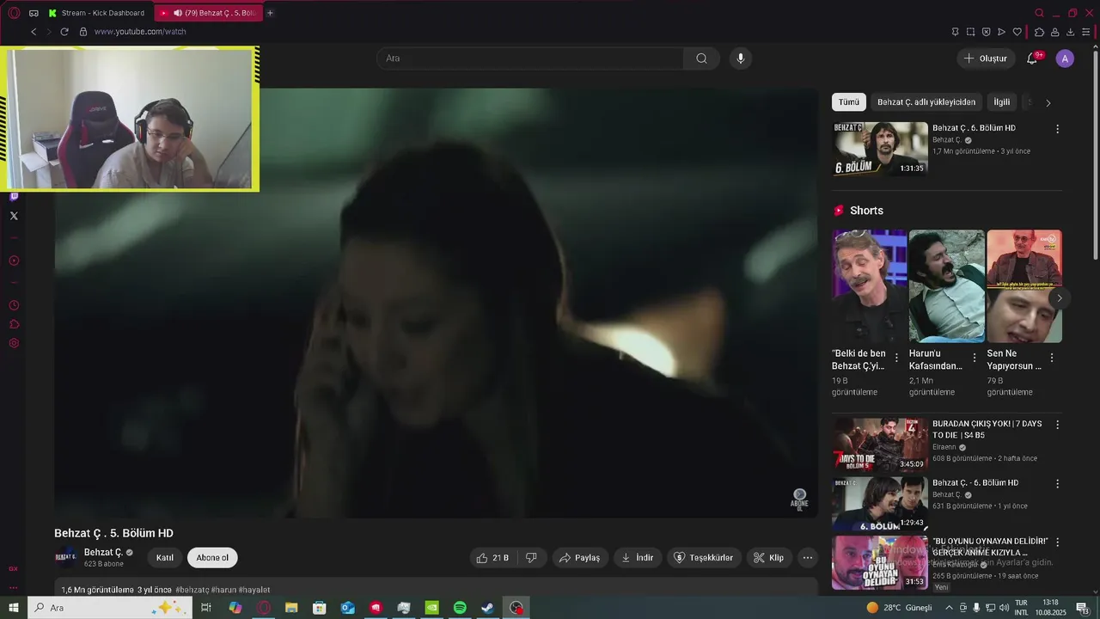Image resolution: width=1100 pixels, height=619 pixels.
Task: Open the Easy Setup sliders icon
Action: (x=1085, y=32)
